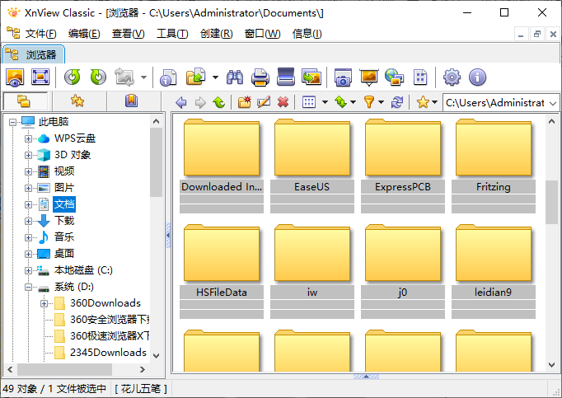Screen dimensions: 562x398
Task: Select the EaseUS folder thumbnail
Action: [312, 166]
